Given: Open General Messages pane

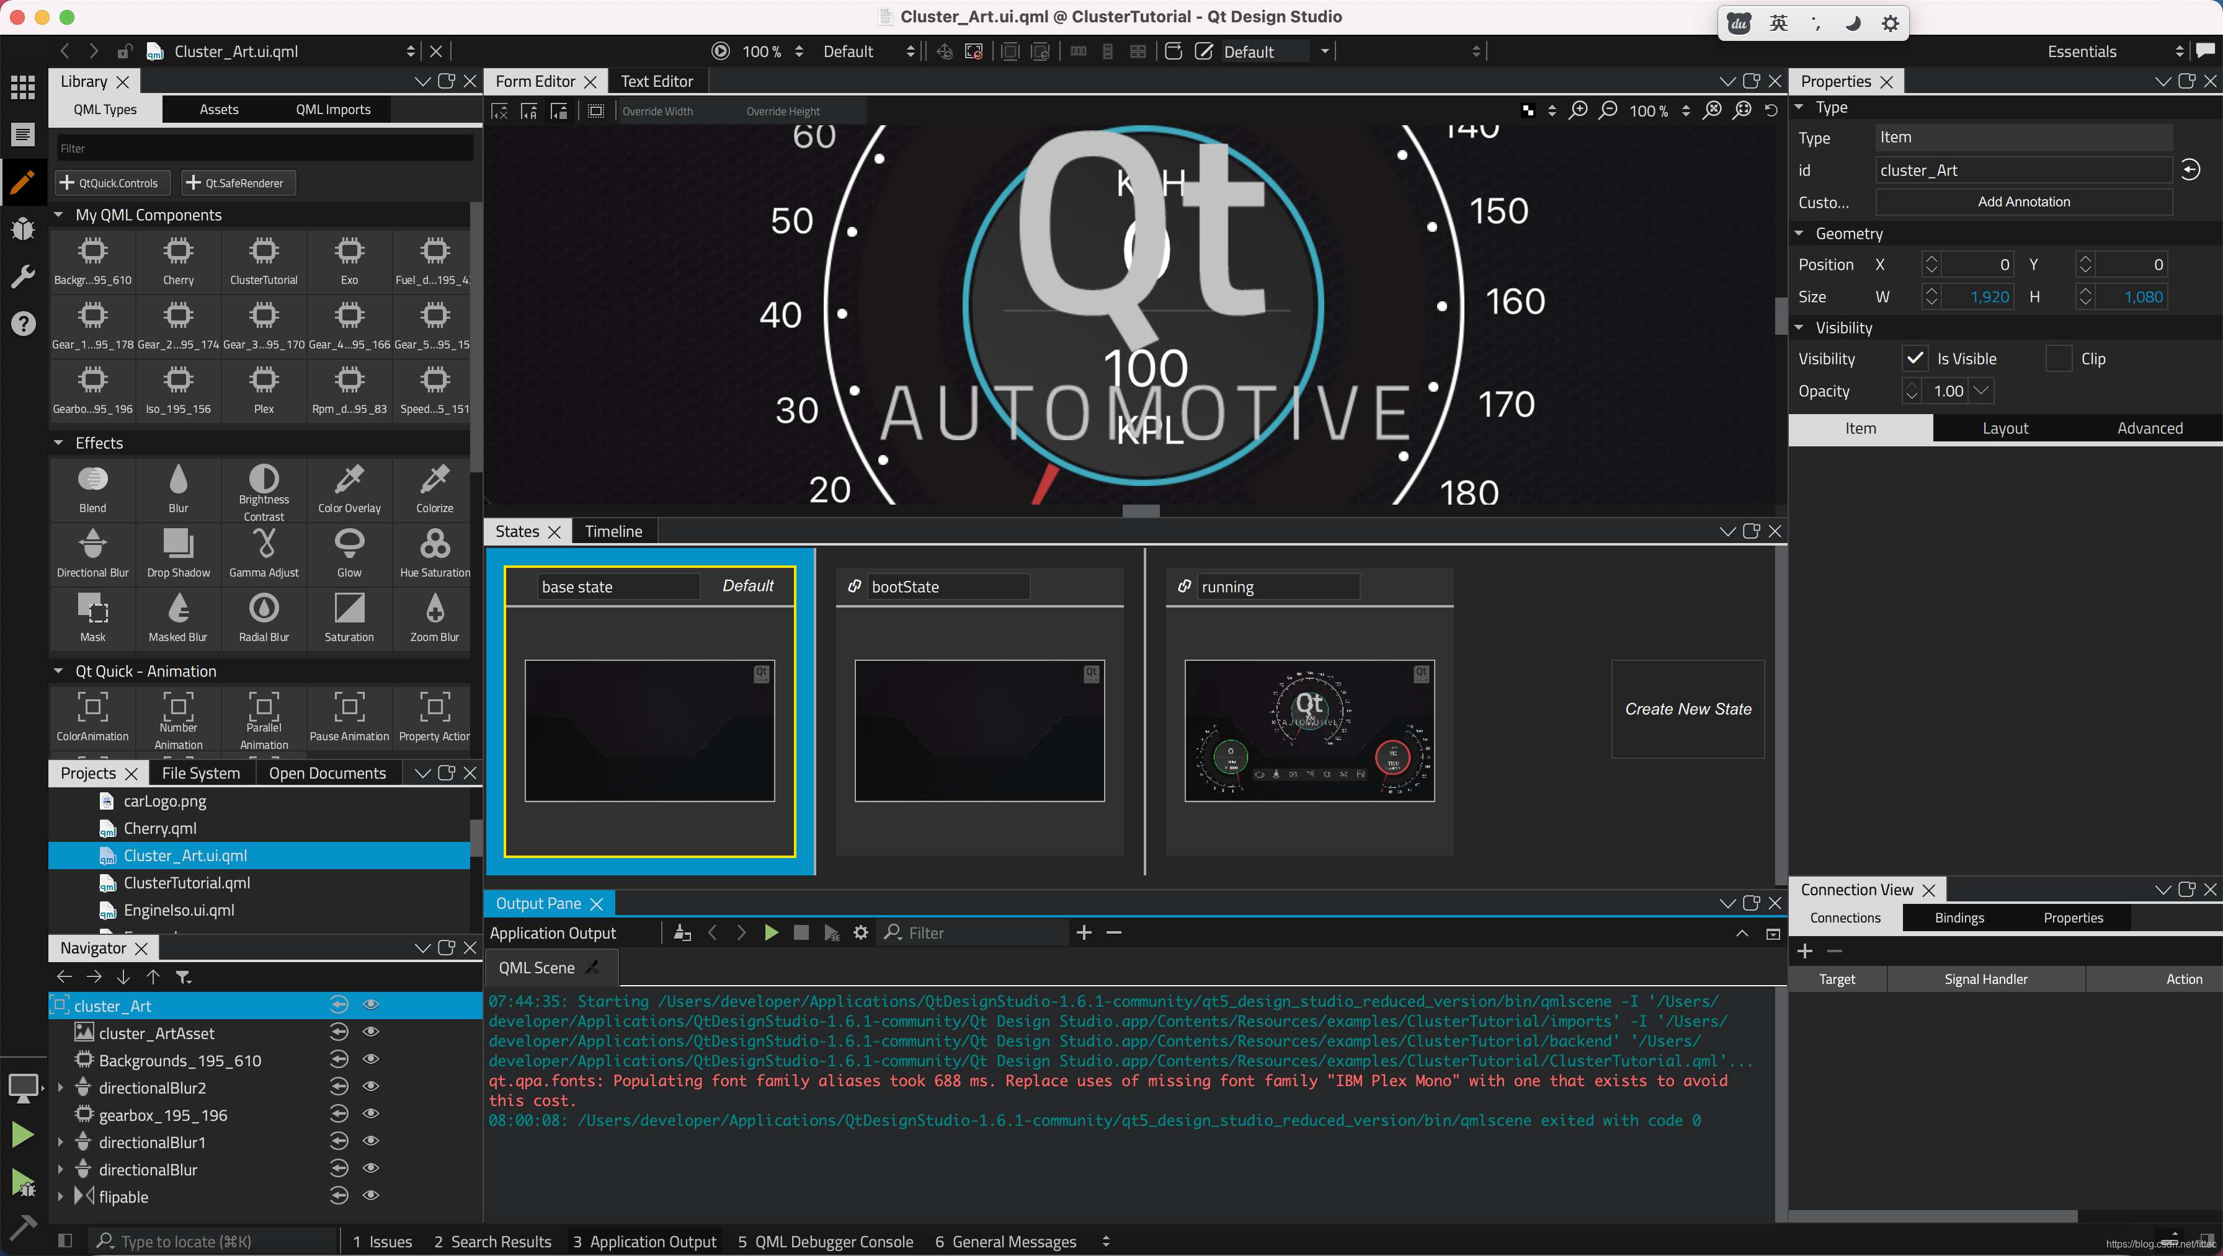Looking at the screenshot, I should (1006, 1241).
